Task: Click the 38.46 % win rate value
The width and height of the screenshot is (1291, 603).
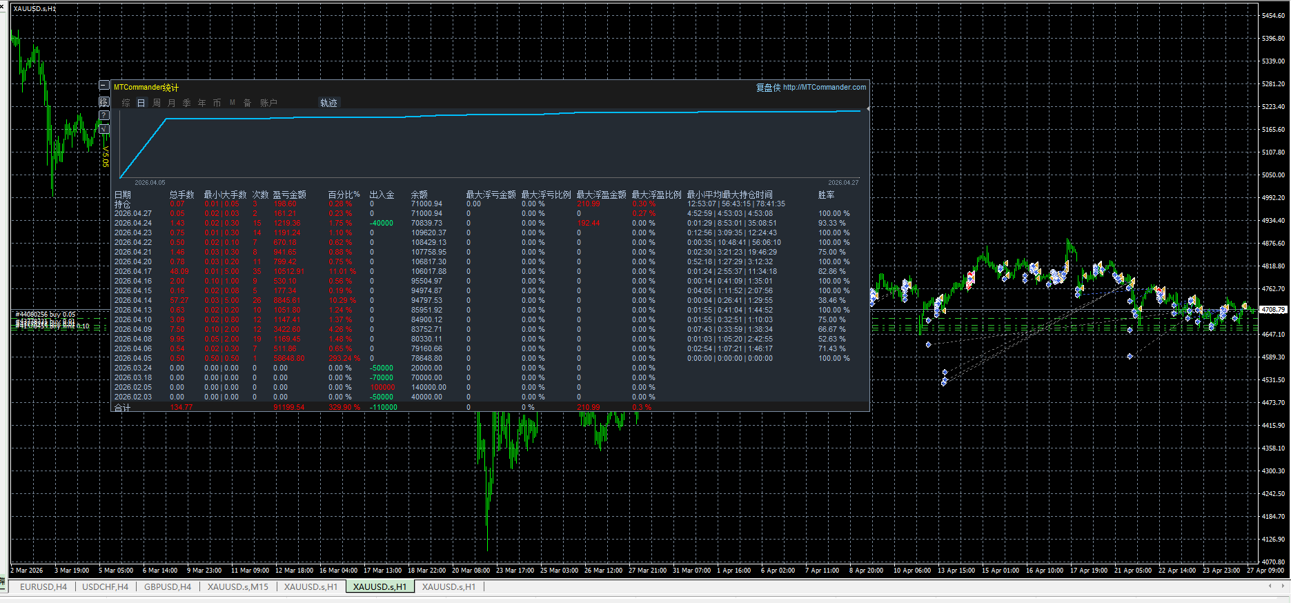Action: 832,301
